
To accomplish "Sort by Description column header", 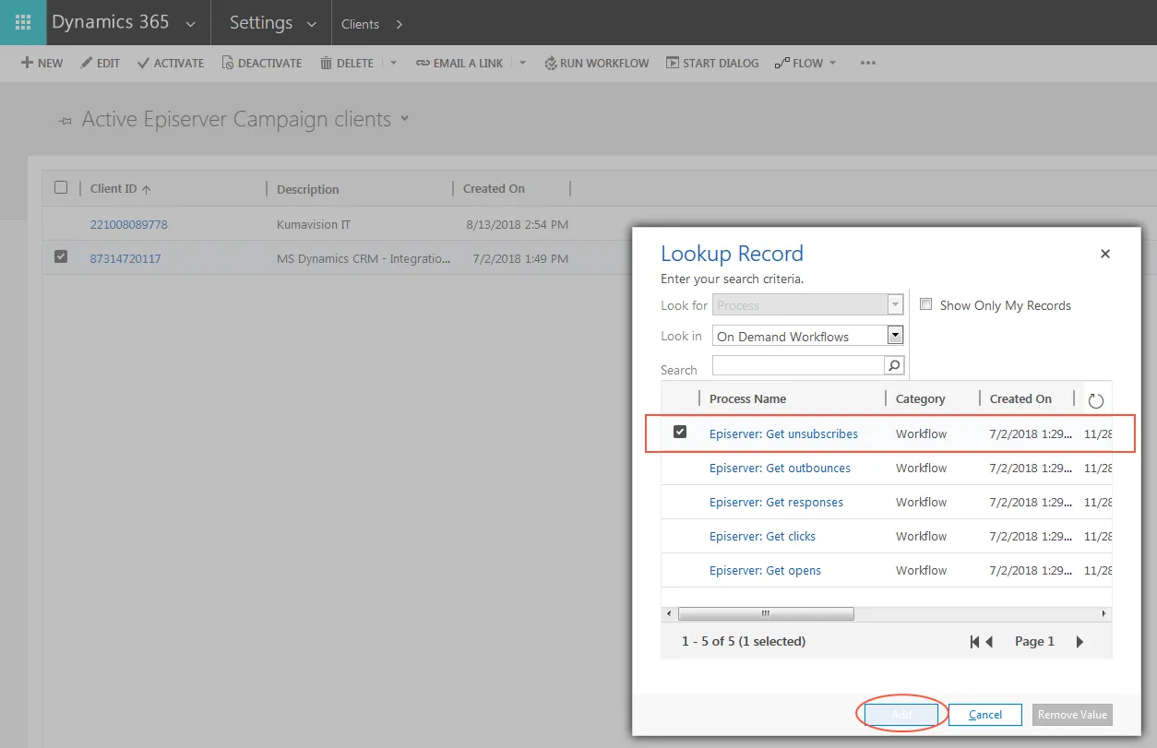I will coord(308,189).
